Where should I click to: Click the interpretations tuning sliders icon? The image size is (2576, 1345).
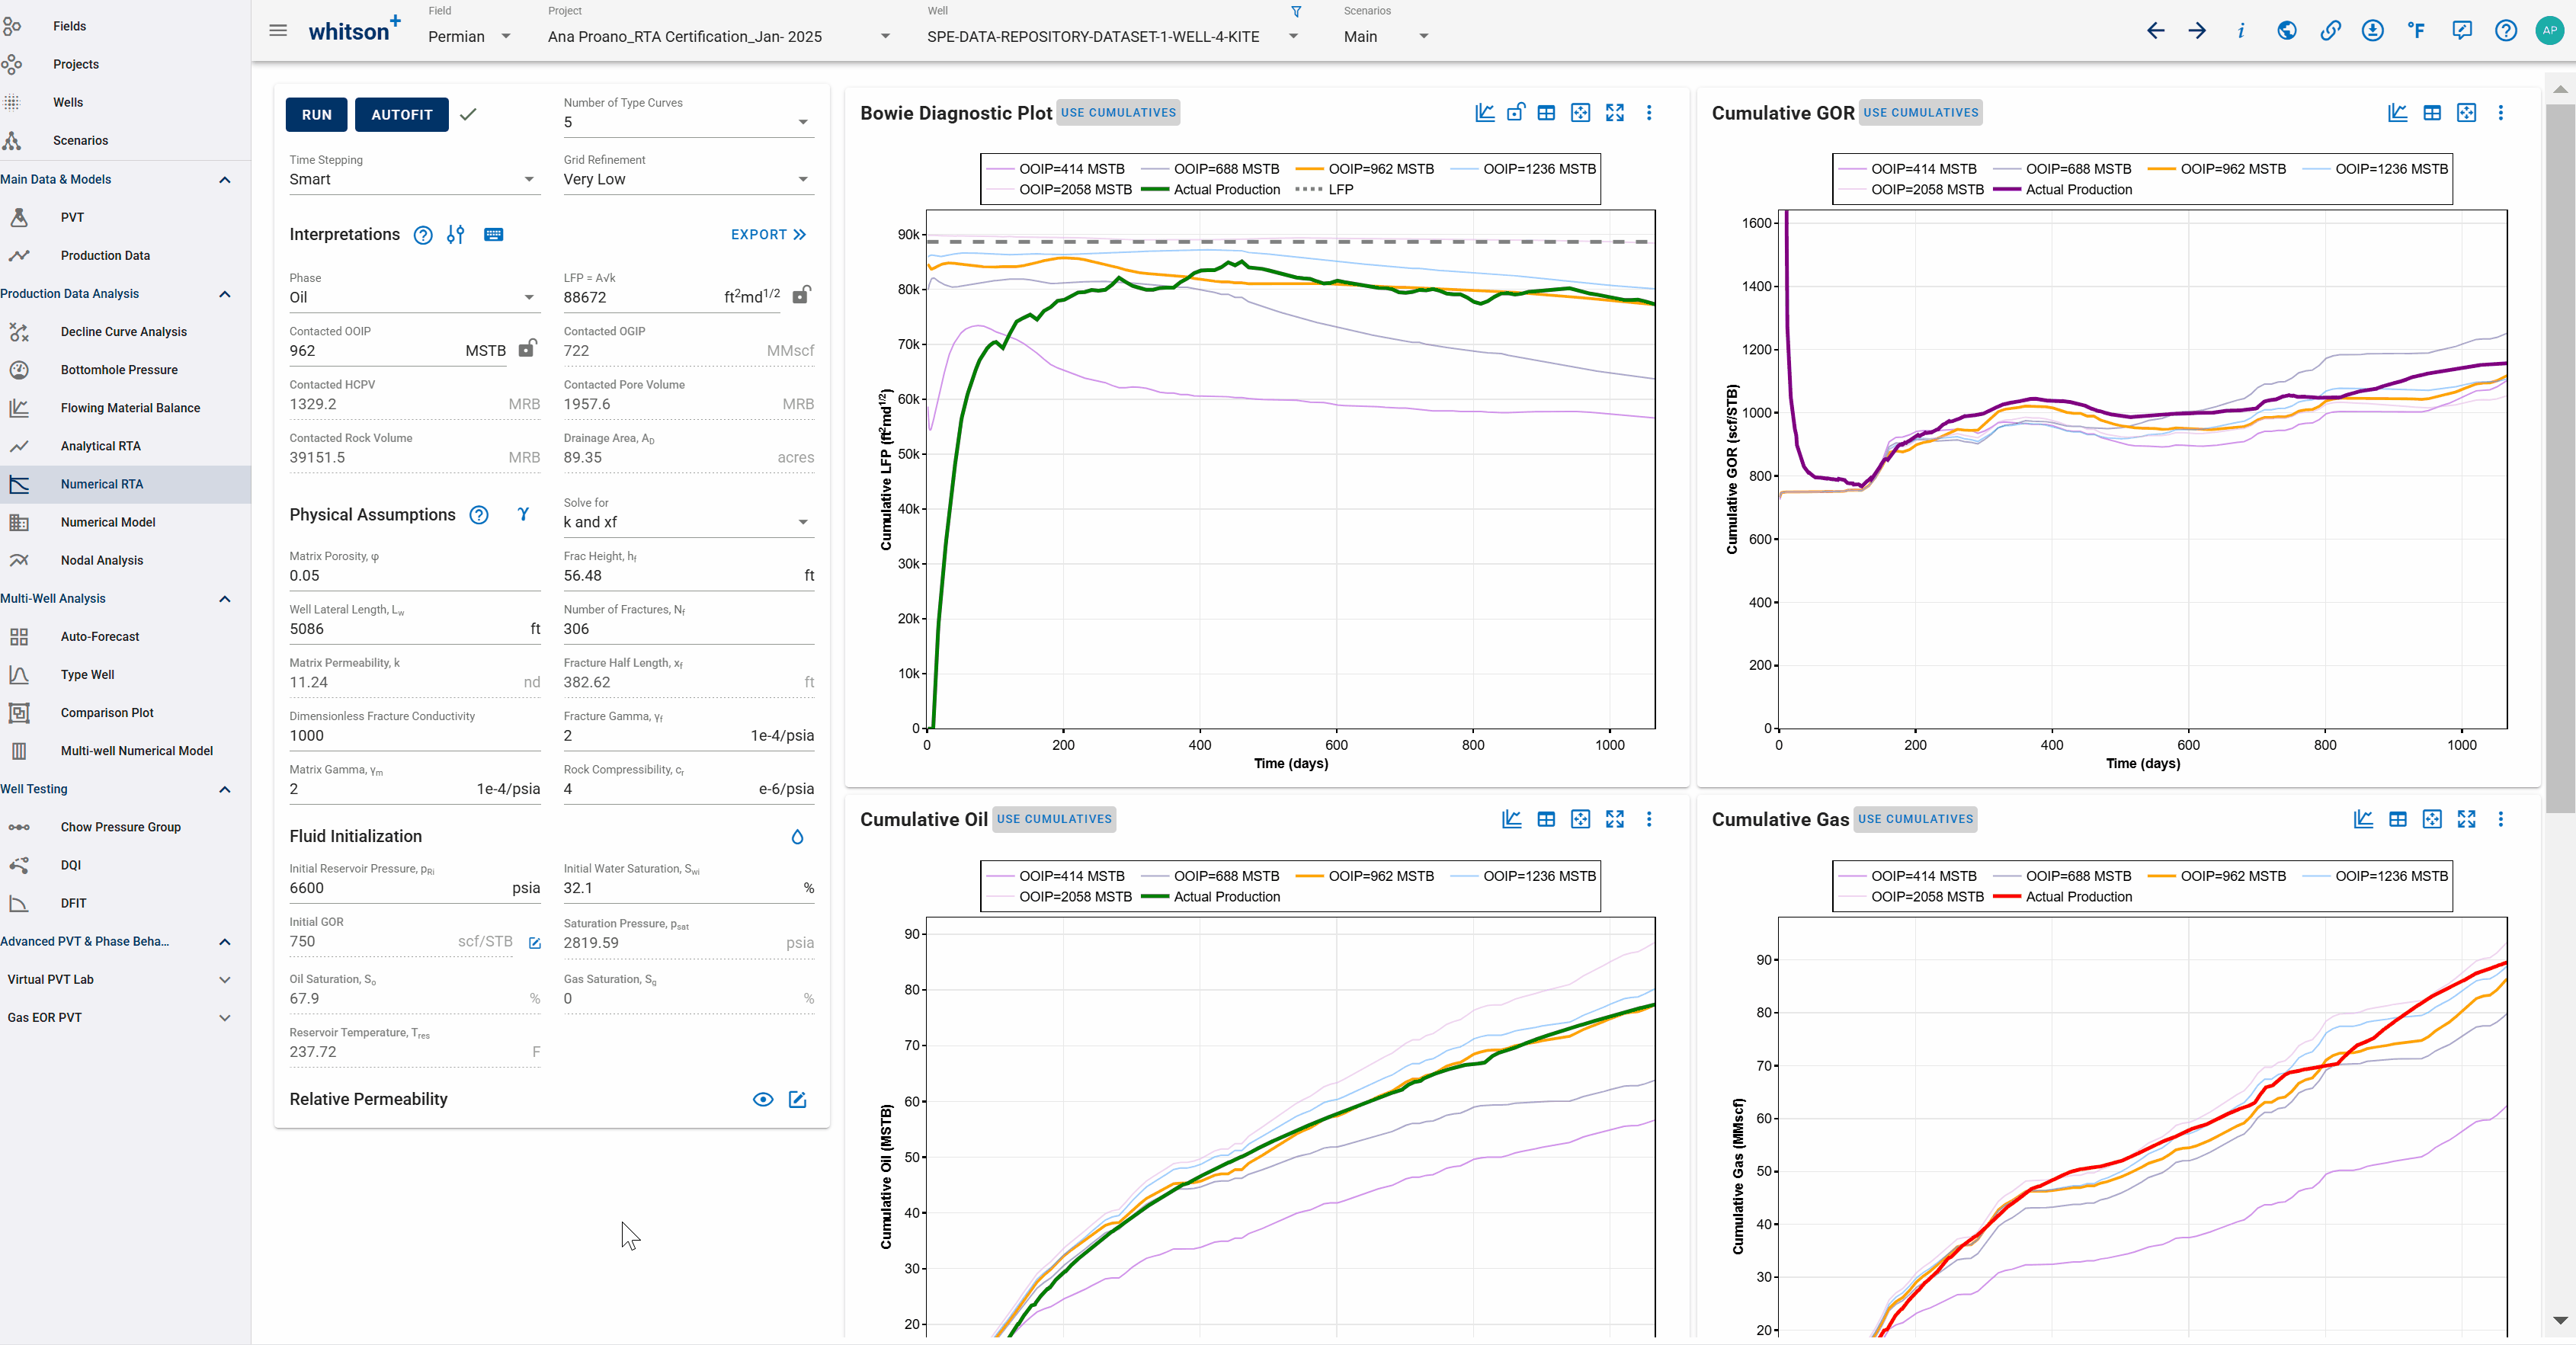coord(455,234)
